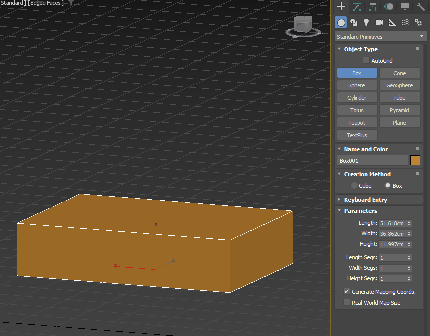Click the Cylinder primitive button
The width and height of the screenshot is (430, 336).
coord(357,98)
